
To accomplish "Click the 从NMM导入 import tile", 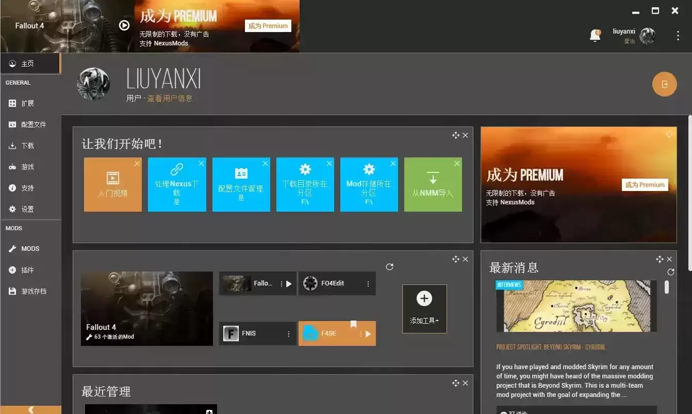I will tap(433, 185).
